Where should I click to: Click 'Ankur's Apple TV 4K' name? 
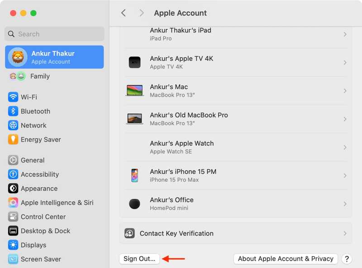point(181,59)
